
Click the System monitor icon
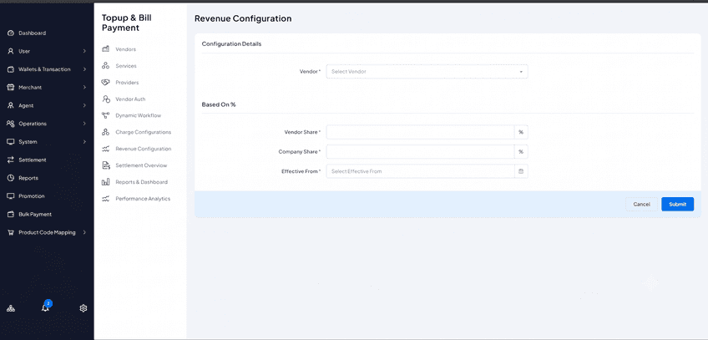tap(11, 142)
